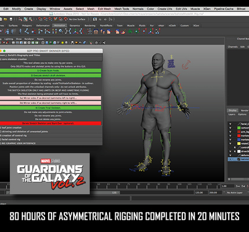The image size is (249, 232).
Task: Open the Layers menu in layer editor
Action: 232,114
